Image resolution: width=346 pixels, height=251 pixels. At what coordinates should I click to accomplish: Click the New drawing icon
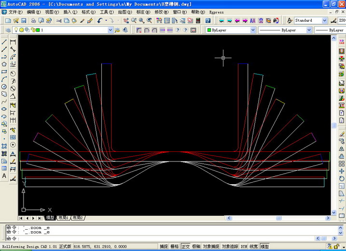(8, 21)
